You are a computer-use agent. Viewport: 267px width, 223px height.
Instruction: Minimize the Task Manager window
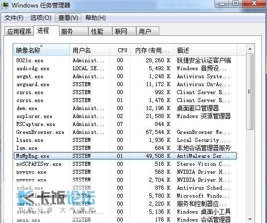pyautogui.click(x=222, y=3)
